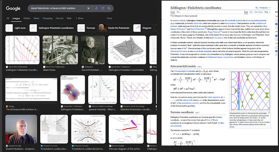Open the Schwarzschild light cone diagram in Wikipedia
Image resolution: width=279 pixels, height=152 pixels.
point(250,91)
